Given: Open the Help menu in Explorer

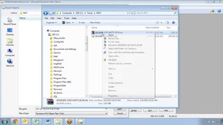Looking at the screenshot, I should pos(74,18).
